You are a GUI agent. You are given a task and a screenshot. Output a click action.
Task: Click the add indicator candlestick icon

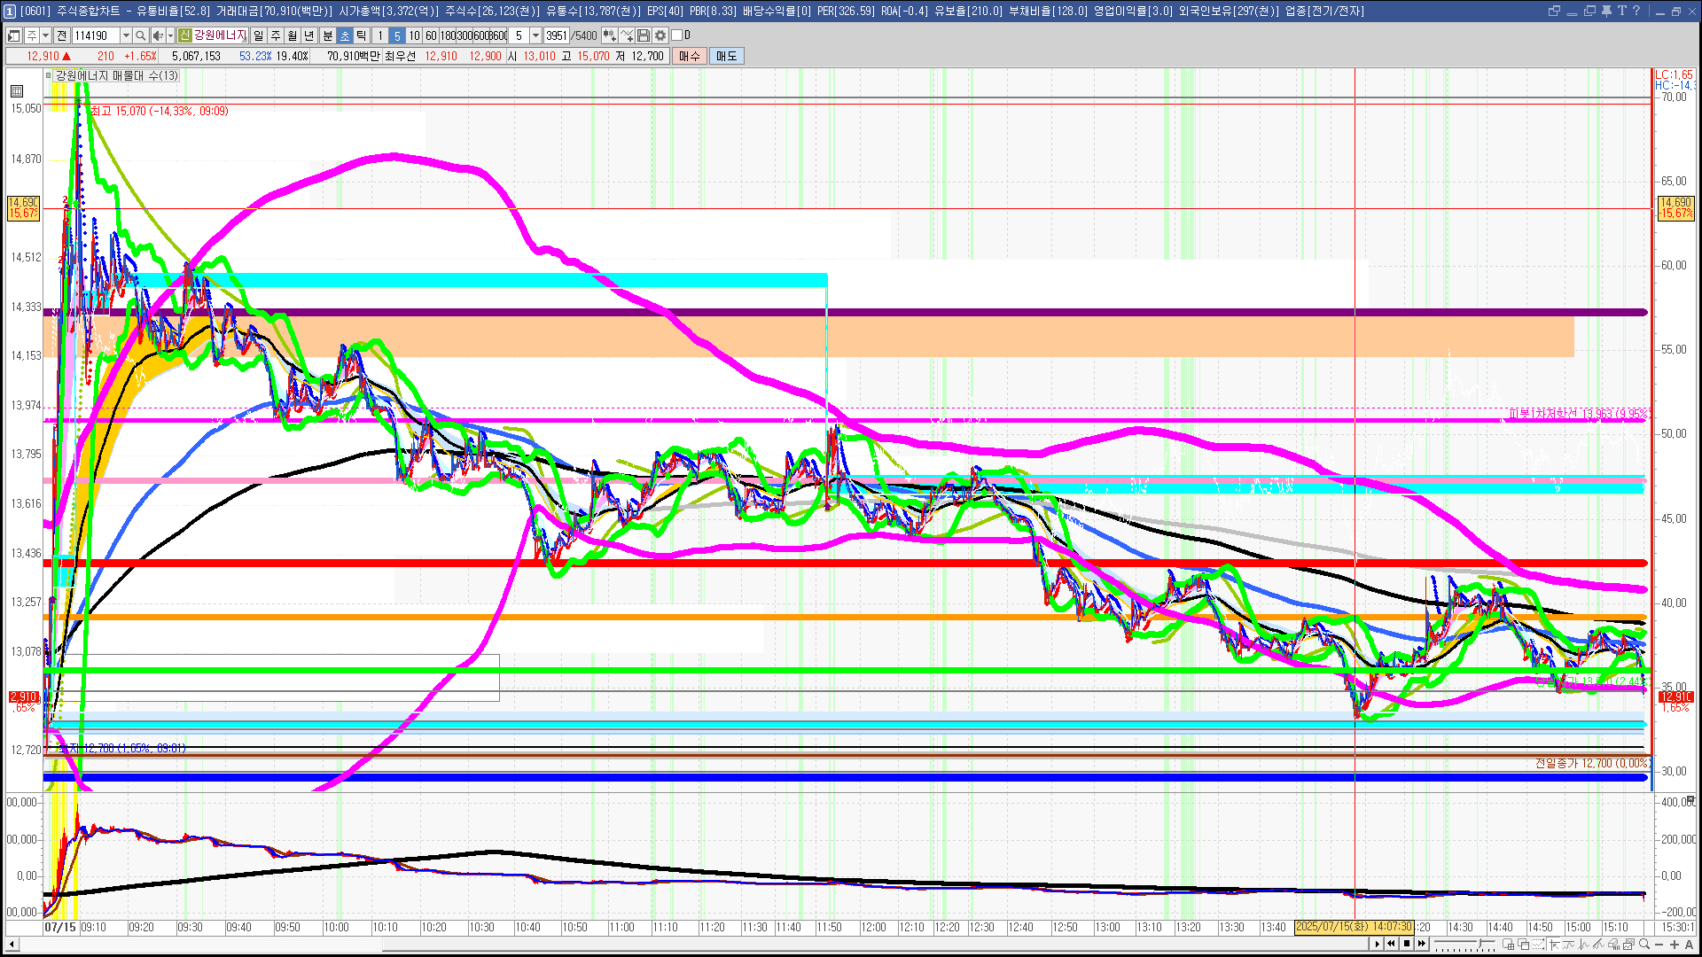(609, 35)
